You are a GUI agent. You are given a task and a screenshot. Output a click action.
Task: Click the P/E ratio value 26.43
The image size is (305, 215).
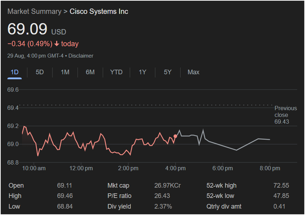pyautogui.click(x=162, y=196)
